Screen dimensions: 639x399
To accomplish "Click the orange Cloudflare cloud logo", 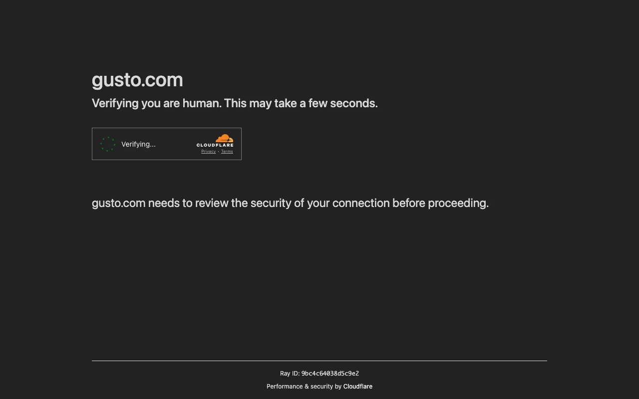I will (225, 138).
